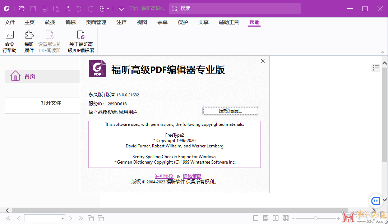Select the hand tool icon
The height and width of the screenshot is (224, 388).
click(x=102, y=9)
